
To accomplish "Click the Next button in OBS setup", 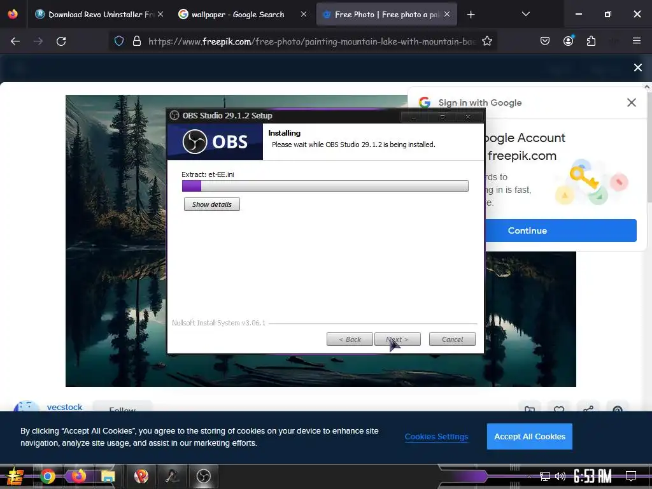I will tap(397, 339).
